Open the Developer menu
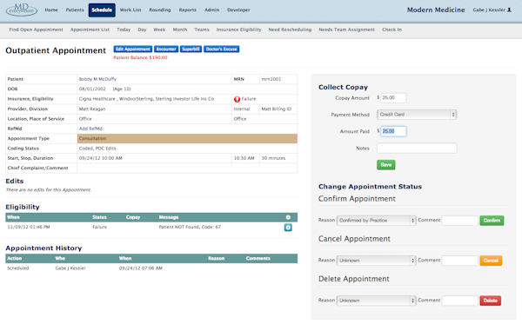The height and width of the screenshot is (324, 522). [x=238, y=10]
